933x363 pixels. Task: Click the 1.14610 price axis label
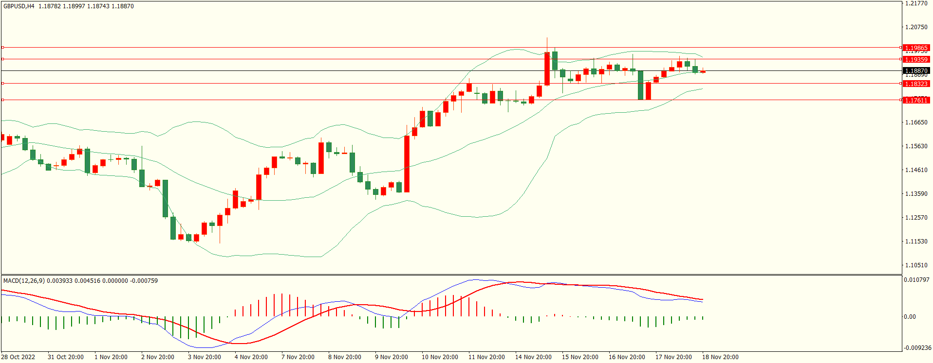[916, 170]
